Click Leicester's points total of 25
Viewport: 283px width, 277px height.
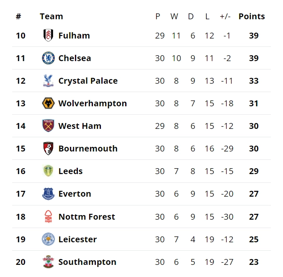click(x=254, y=239)
